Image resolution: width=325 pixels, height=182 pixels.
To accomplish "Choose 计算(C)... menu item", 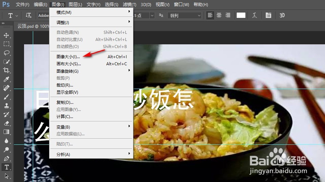I will [x=91, y=117].
